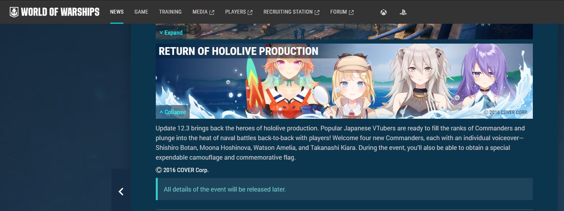This screenshot has width=564, height=211.
Task: Open the Forum link
Action: (x=338, y=12)
